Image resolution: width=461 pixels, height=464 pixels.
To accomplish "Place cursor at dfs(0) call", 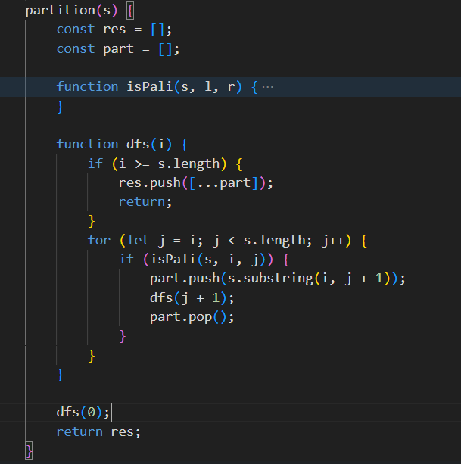I will (83, 413).
